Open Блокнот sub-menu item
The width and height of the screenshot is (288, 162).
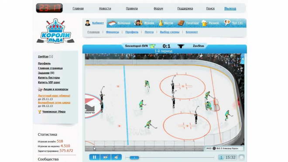[x=192, y=32]
